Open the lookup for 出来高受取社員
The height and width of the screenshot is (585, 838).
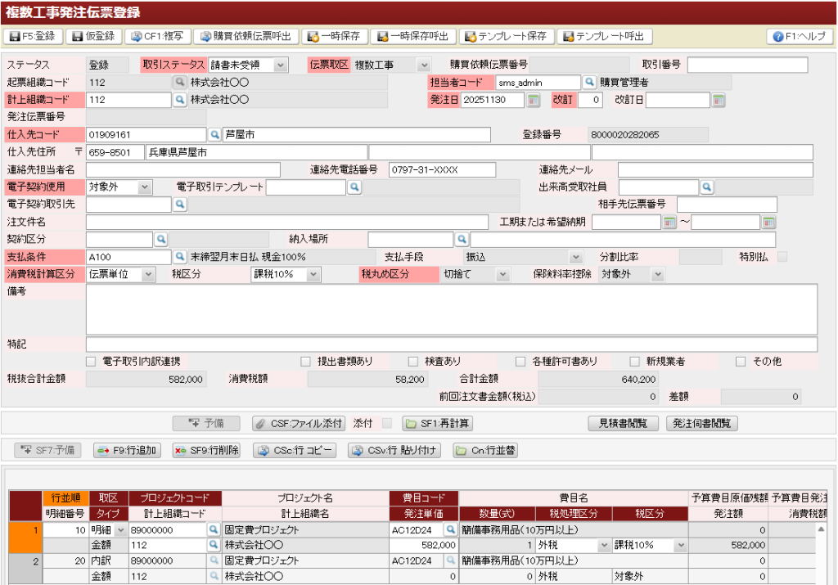pyautogui.click(x=706, y=187)
